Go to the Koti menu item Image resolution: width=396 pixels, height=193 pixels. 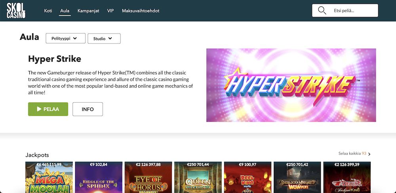(x=48, y=11)
